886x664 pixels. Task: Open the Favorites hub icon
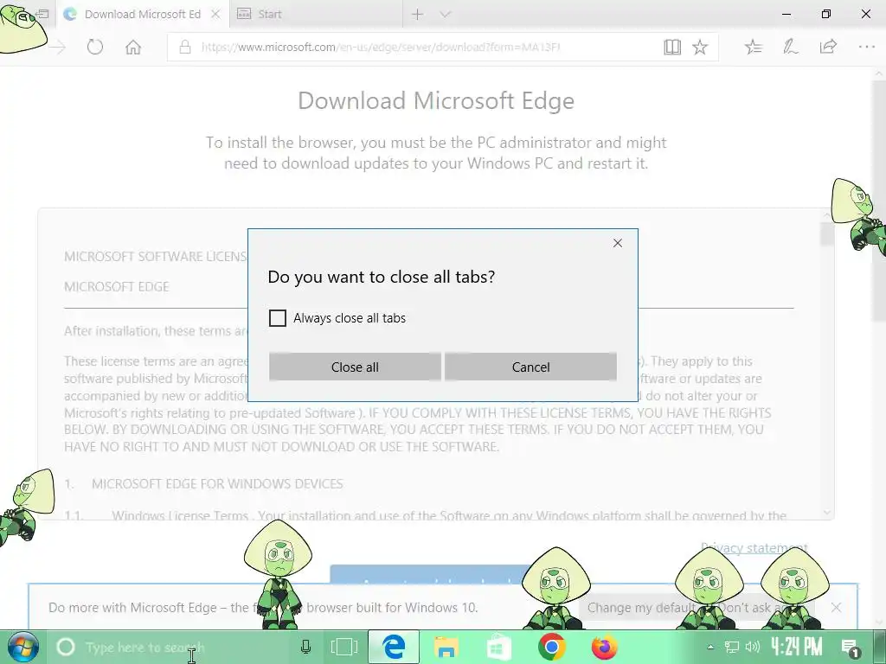click(x=754, y=47)
